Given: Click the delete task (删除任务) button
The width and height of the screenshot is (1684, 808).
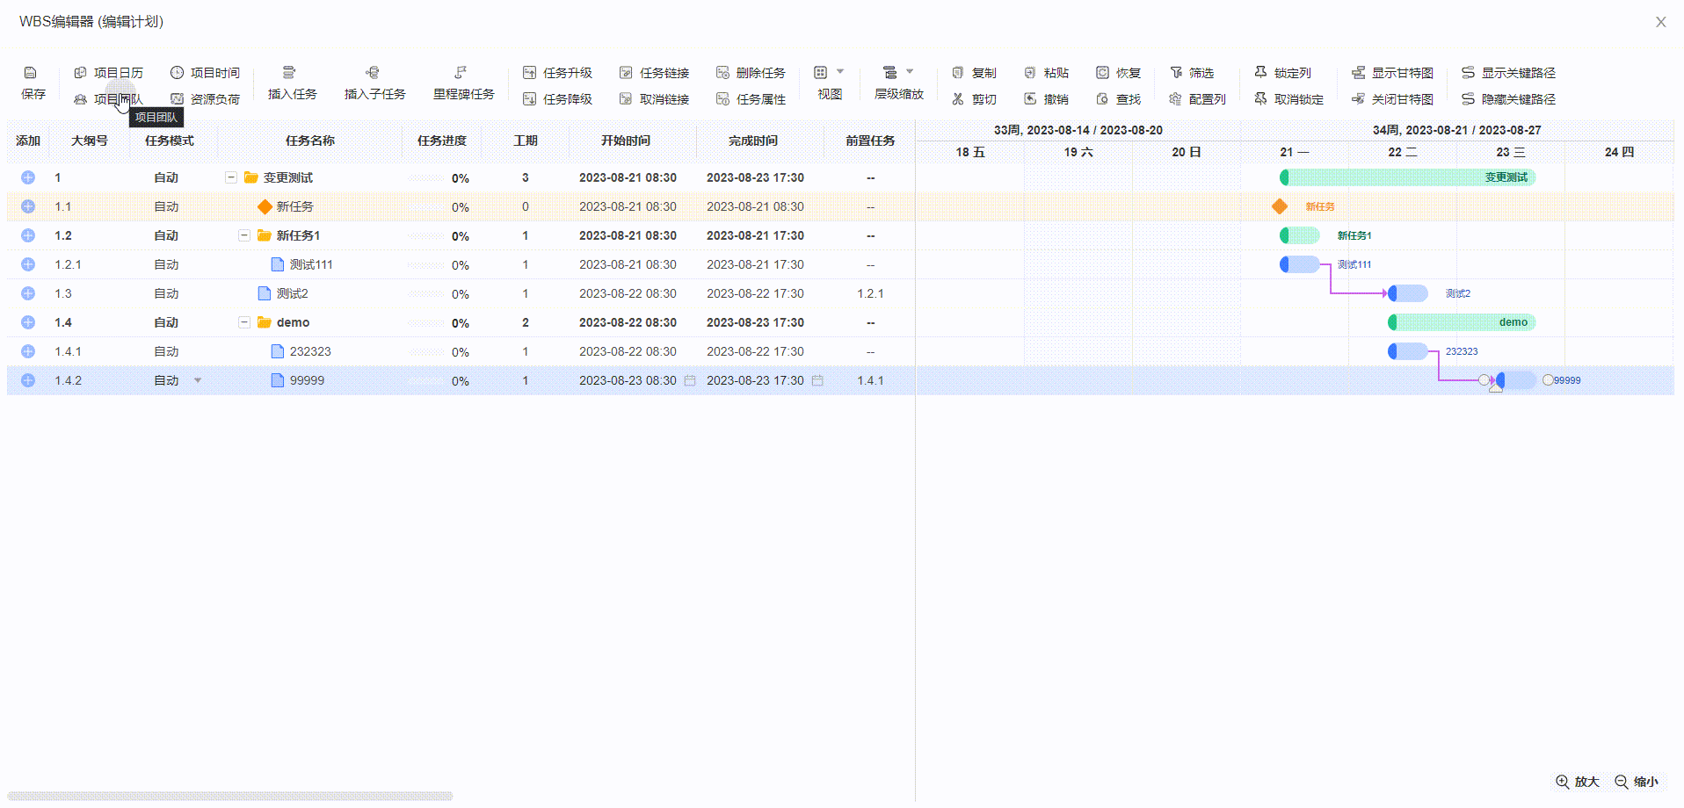Looking at the screenshot, I should [x=751, y=73].
